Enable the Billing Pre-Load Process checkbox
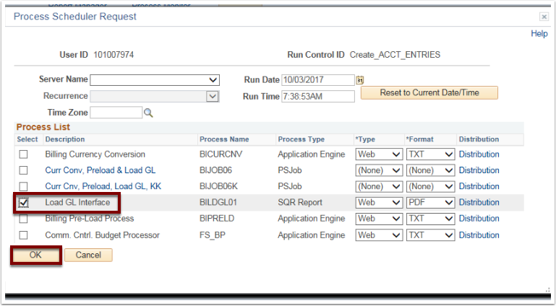 (23, 219)
